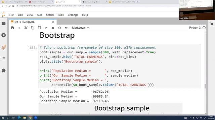Open Windows taskbar search
215x120 pixels.
(x=8, y=118)
